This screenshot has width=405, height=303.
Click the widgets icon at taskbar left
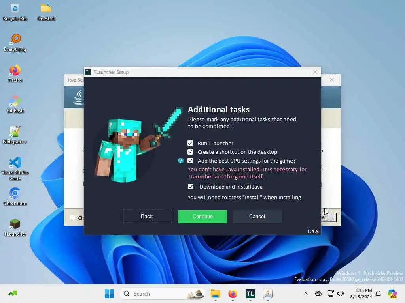point(13,294)
